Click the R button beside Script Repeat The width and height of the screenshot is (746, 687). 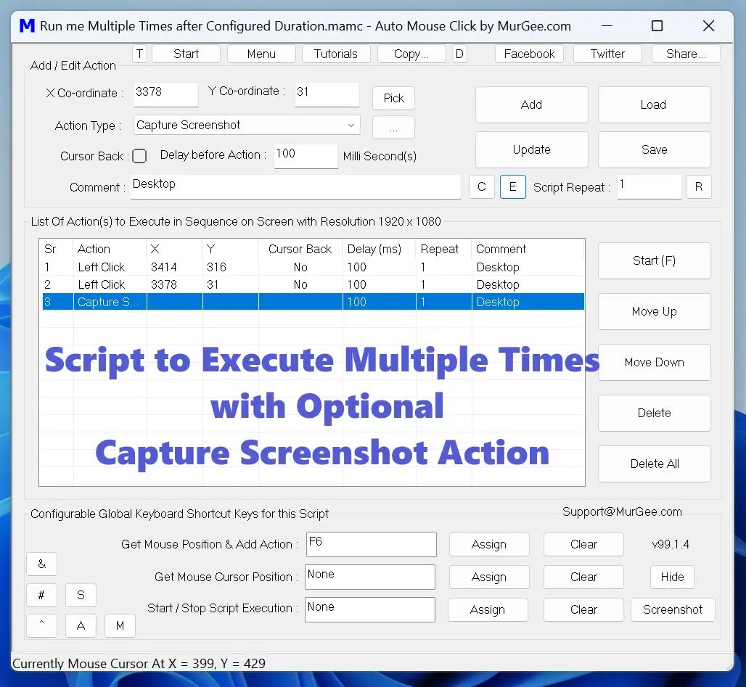[698, 186]
